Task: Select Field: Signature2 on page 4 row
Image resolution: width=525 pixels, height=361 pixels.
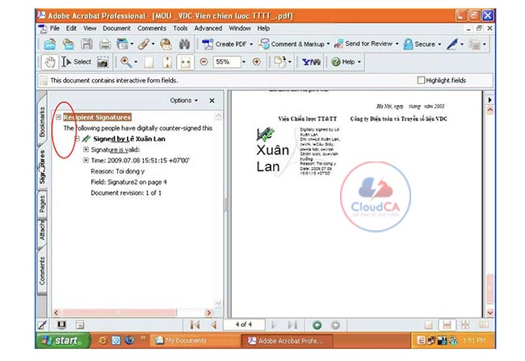Action: pyautogui.click(x=128, y=182)
